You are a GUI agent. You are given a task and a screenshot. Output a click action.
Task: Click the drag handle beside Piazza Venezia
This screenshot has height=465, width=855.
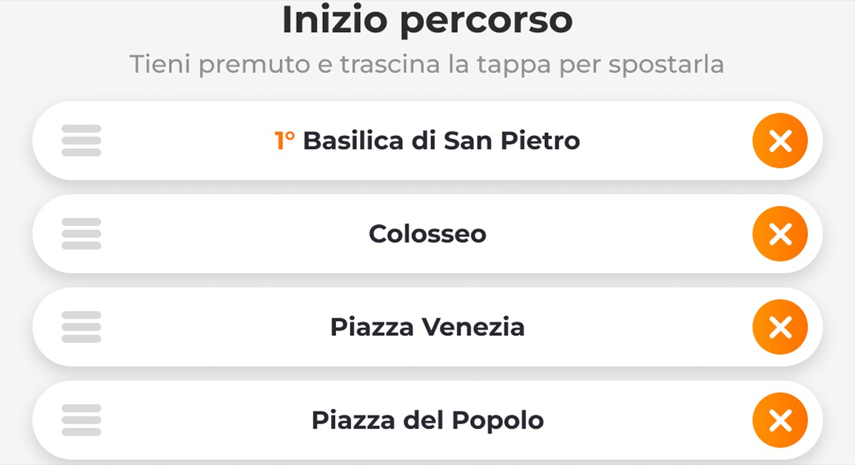coord(80,326)
